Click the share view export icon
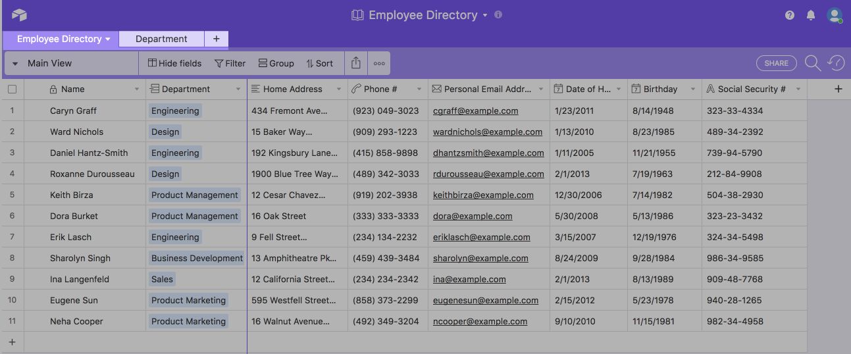This screenshot has width=851, height=354. coord(356,63)
